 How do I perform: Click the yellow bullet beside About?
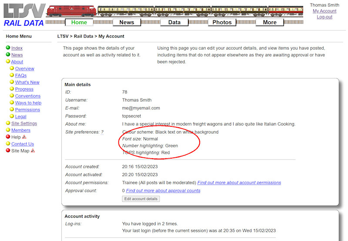coord(8,62)
